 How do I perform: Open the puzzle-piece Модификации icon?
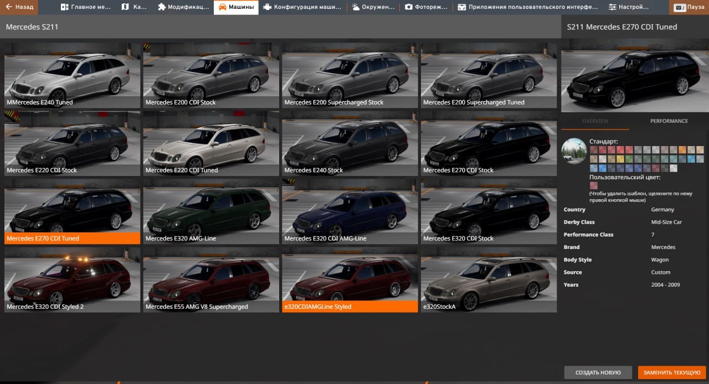[x=162, y=7]
